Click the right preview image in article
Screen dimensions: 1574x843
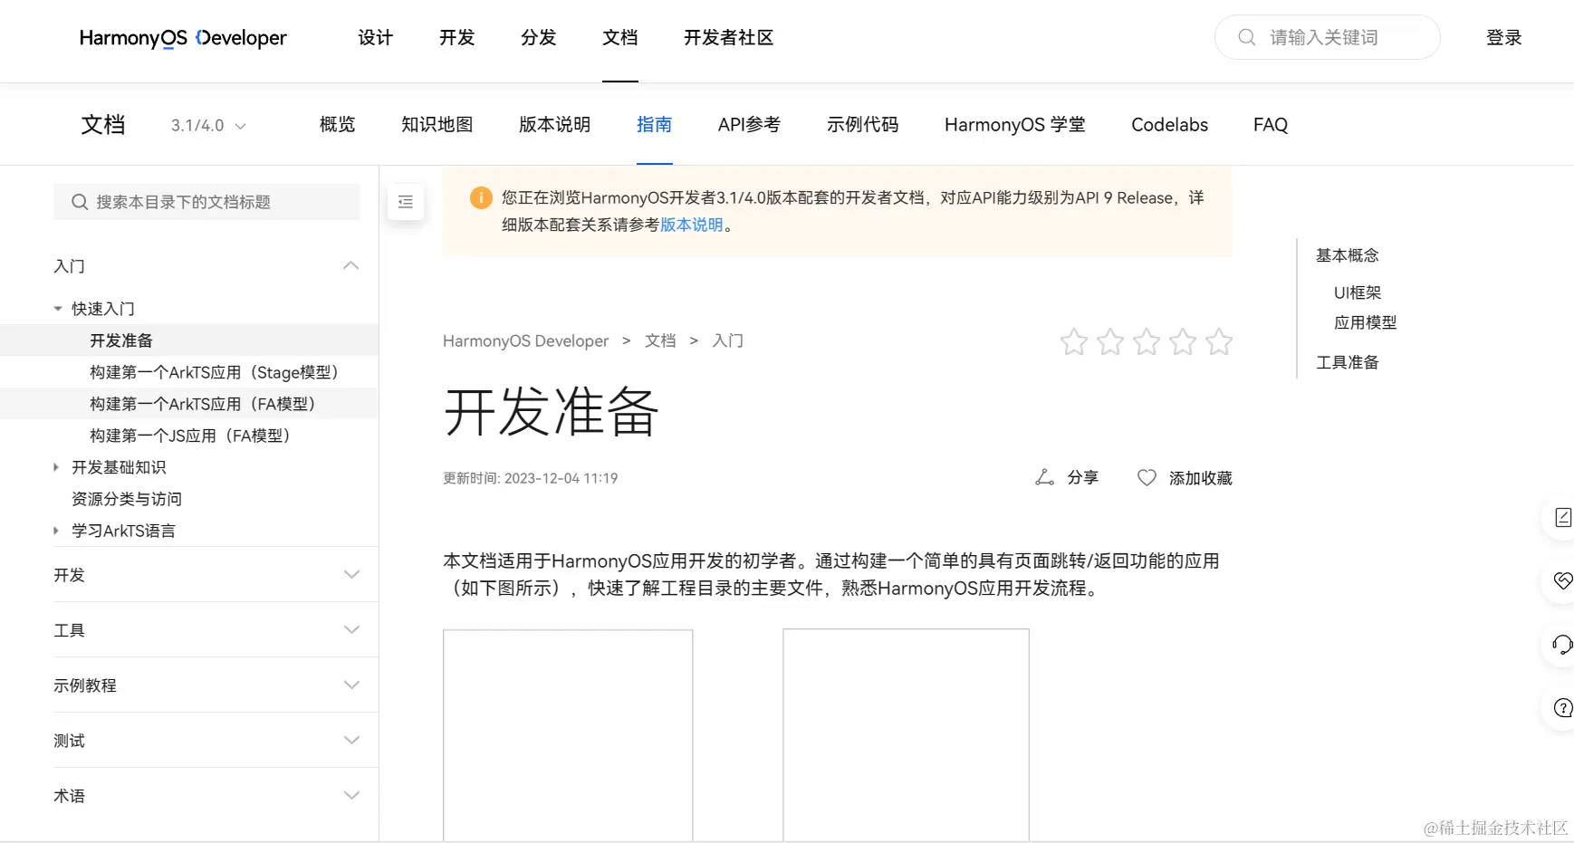(907, 735)
